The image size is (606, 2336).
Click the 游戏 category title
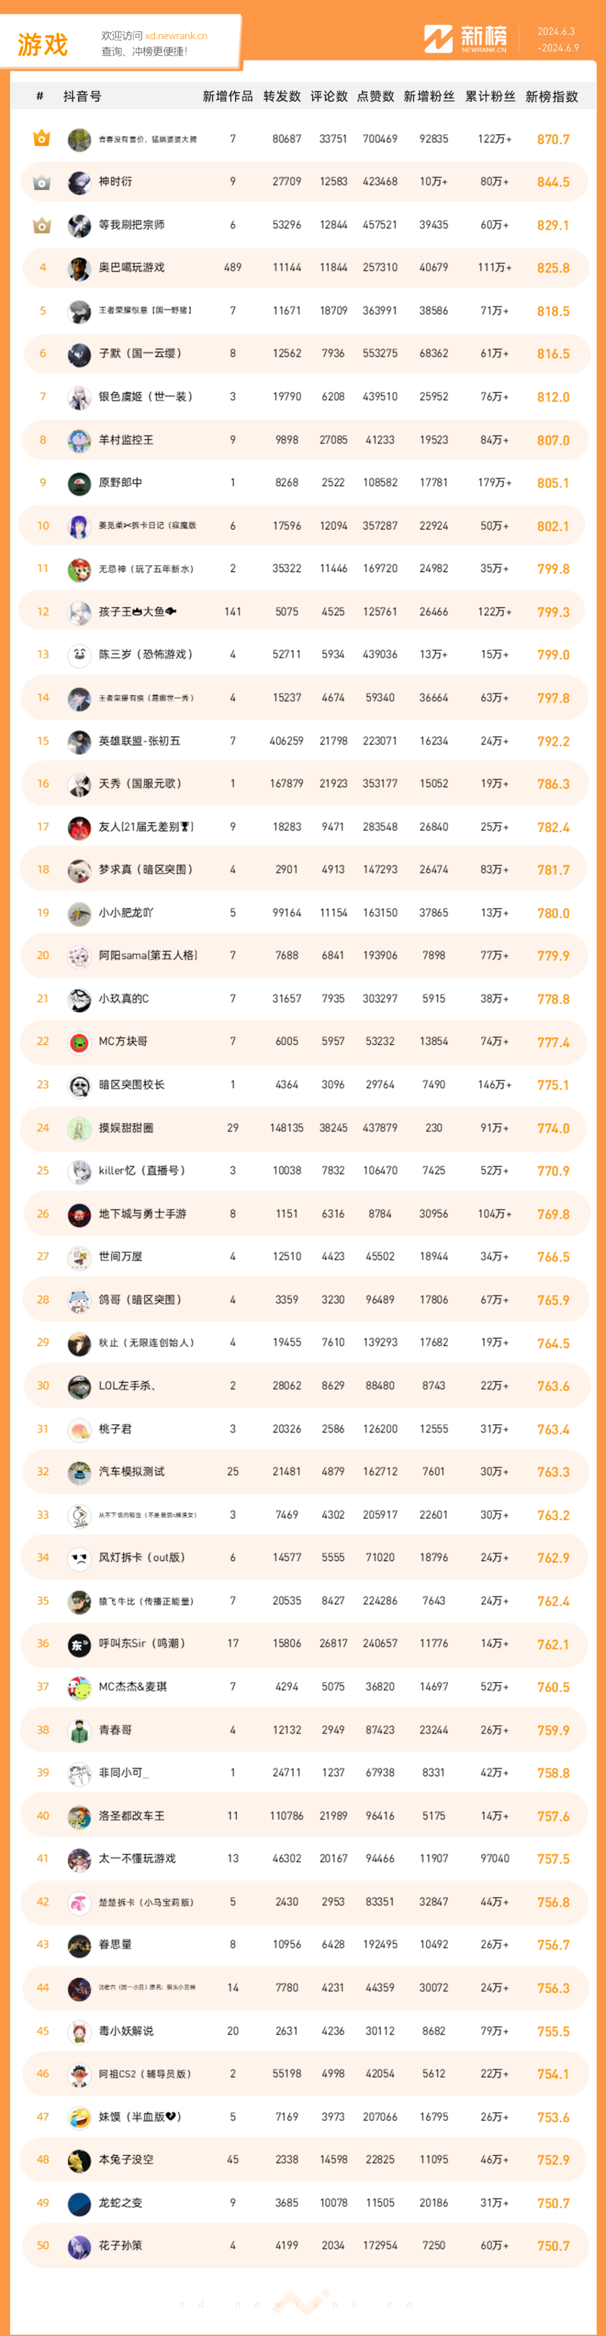click(x=43, y=44)
